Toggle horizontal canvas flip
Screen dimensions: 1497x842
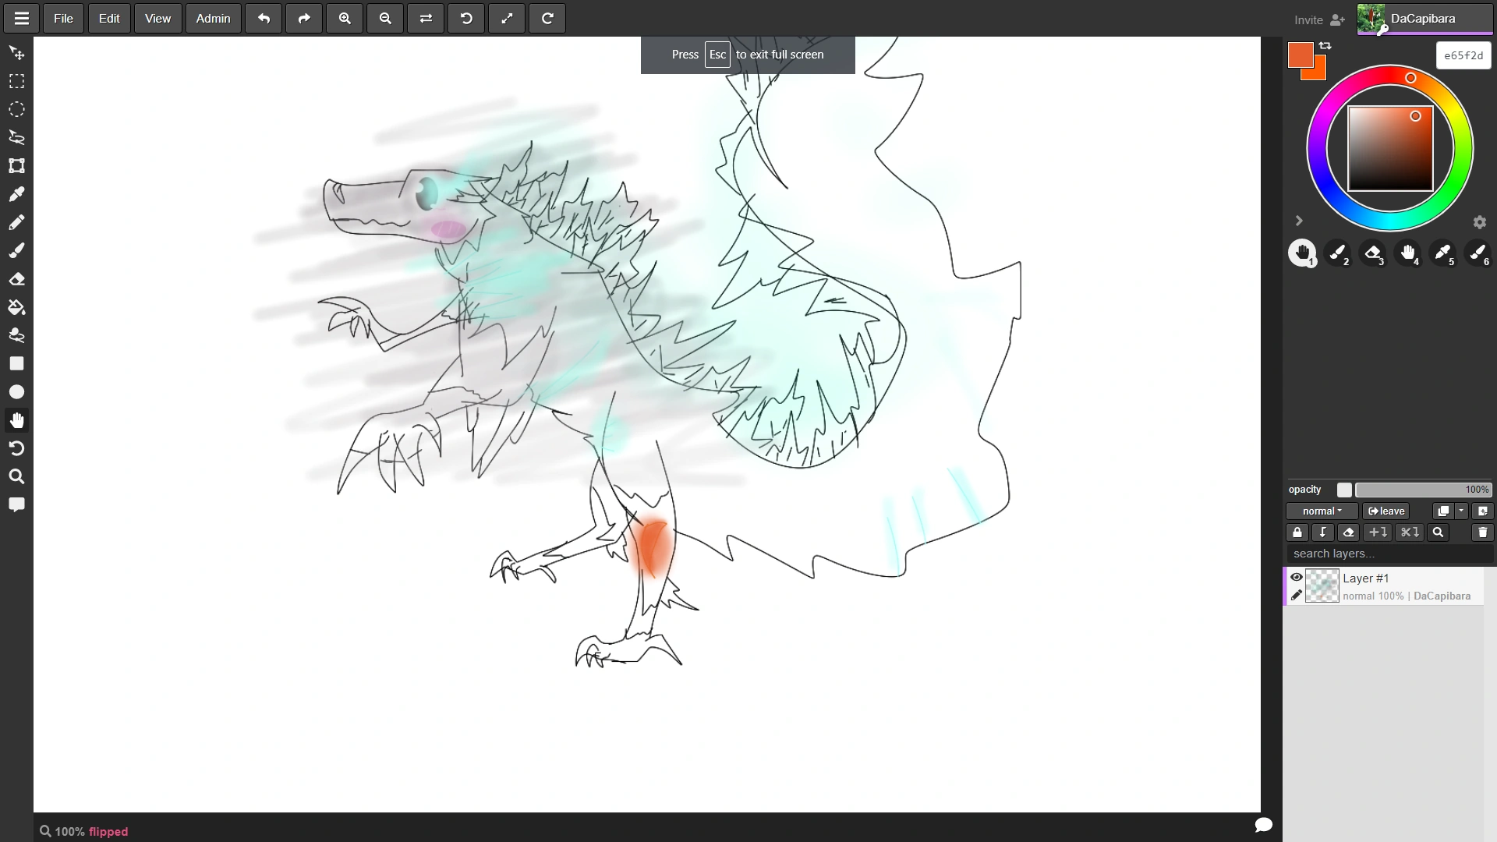point(426,18)
